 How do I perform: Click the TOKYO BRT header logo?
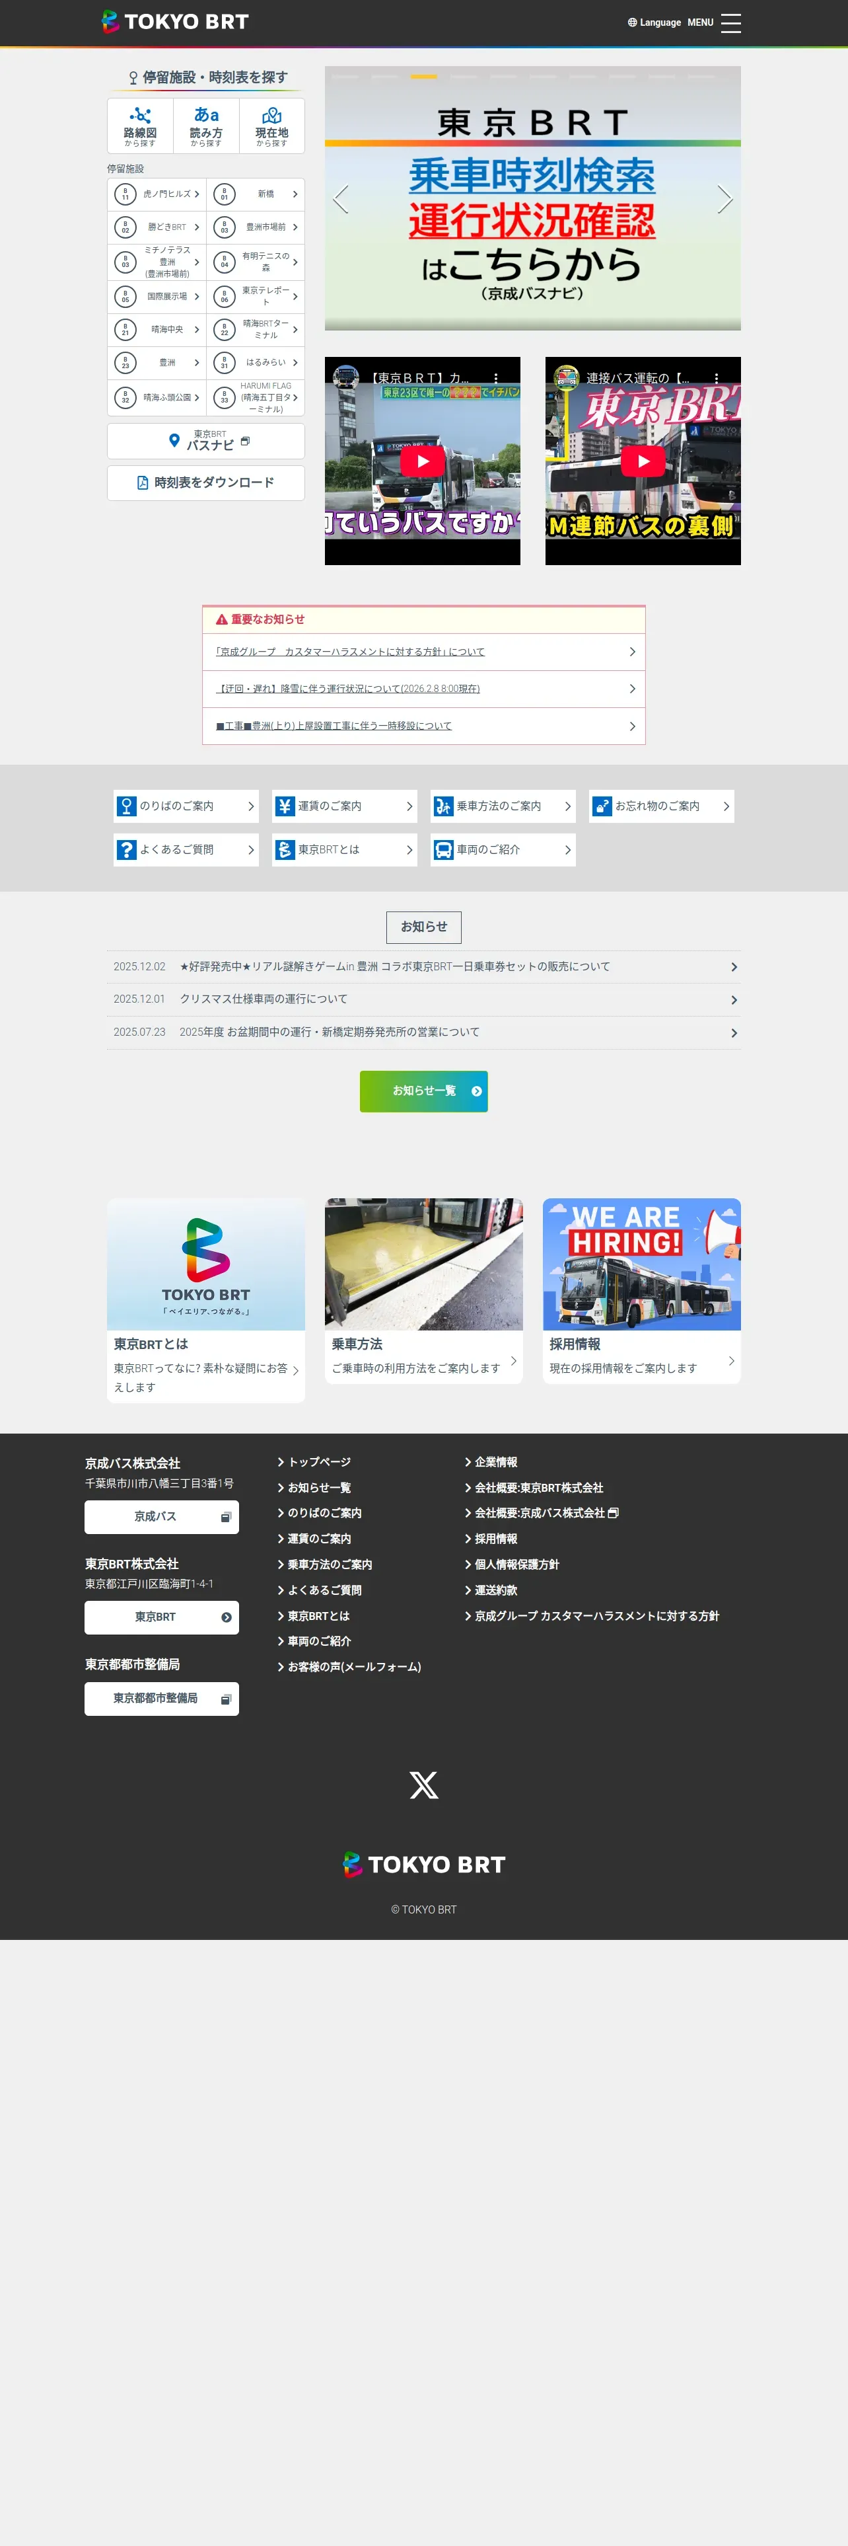(x=175, y=22)
